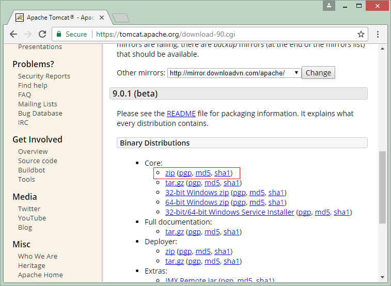Viewport: 391px width, 286px height.
Task: Click the Change mirror button
Action: click(318, 73)
